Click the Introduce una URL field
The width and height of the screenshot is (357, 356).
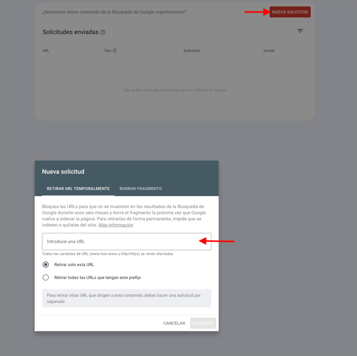click(127, 242)
